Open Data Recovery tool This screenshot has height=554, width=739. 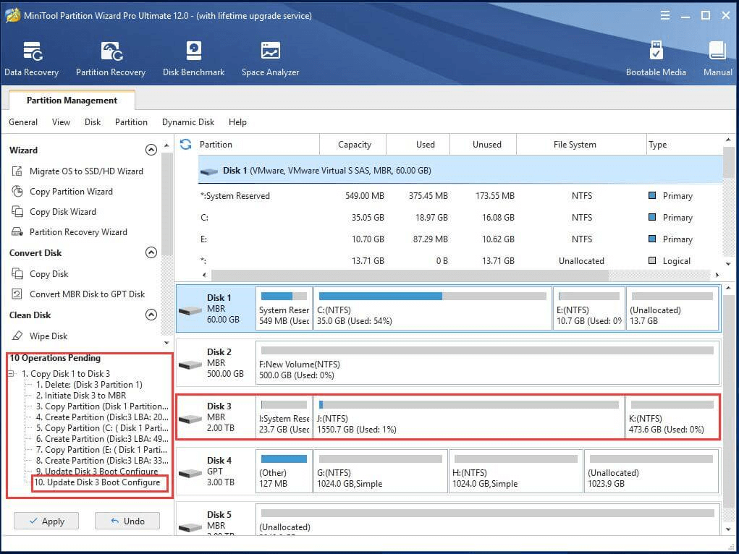point(31,59)
